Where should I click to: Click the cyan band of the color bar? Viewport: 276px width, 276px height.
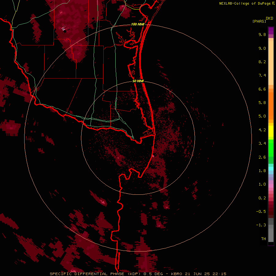coord(271,169)
